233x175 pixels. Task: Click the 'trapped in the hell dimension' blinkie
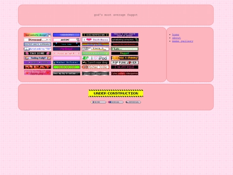[x=125, y=44]
